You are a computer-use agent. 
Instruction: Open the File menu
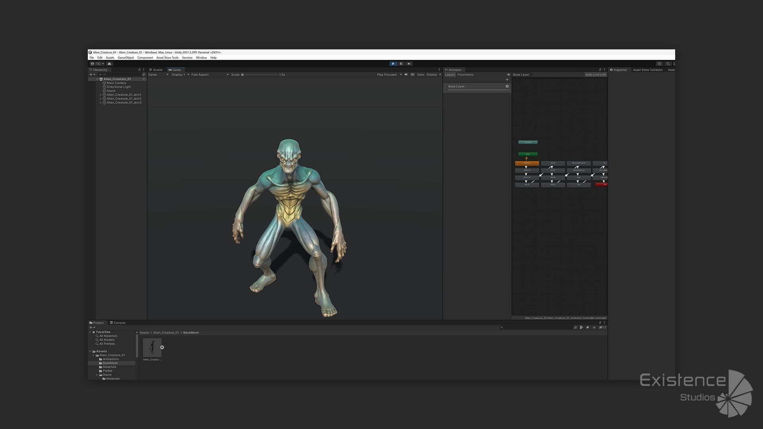point(92,58)
